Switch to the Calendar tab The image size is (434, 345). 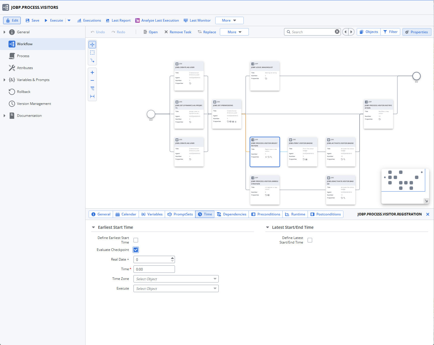pyautogui.click(x=126, y=214)
